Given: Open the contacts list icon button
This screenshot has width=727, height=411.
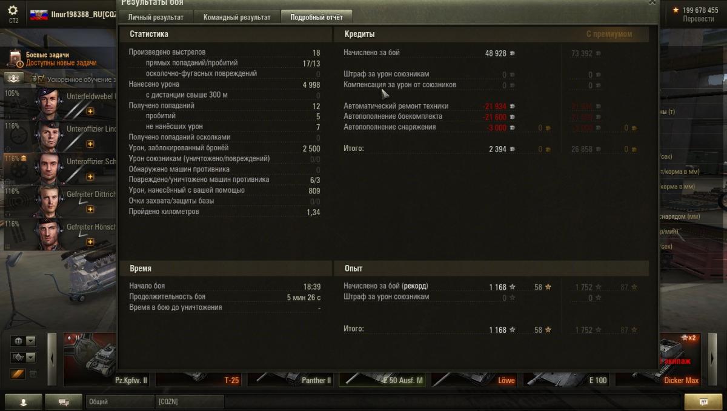Looking at the screenshot, I should point(24,401).
